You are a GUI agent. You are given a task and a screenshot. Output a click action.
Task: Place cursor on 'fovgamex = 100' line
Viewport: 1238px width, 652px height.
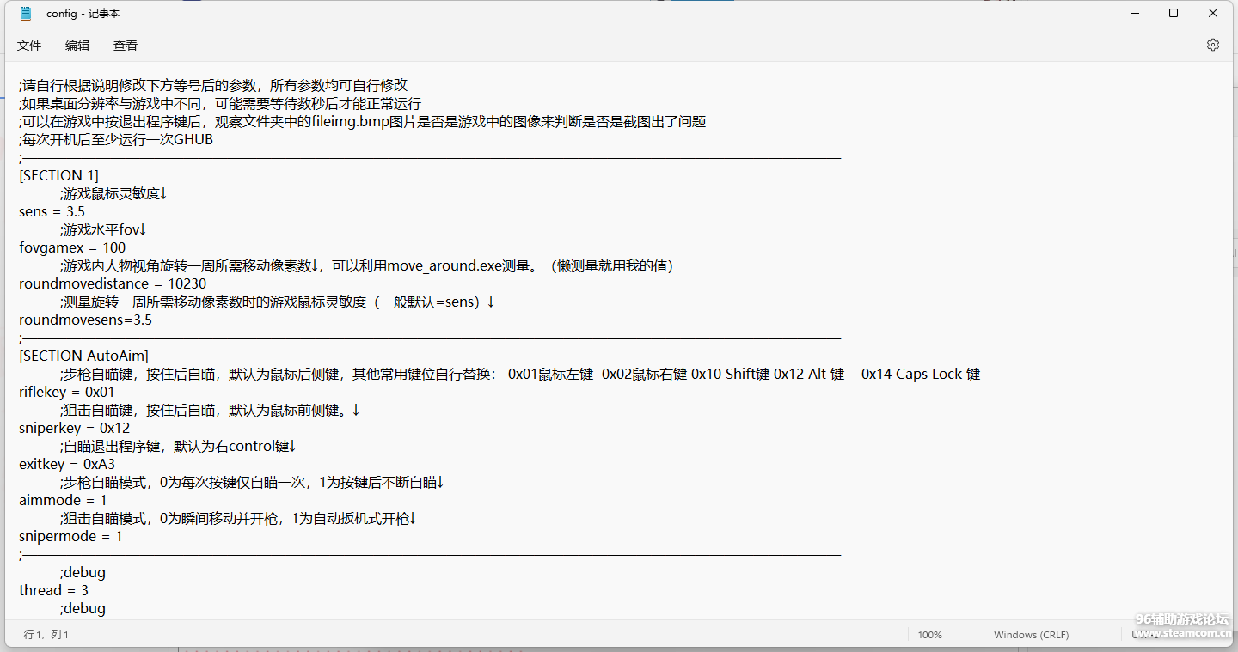(x=72, y=247)
